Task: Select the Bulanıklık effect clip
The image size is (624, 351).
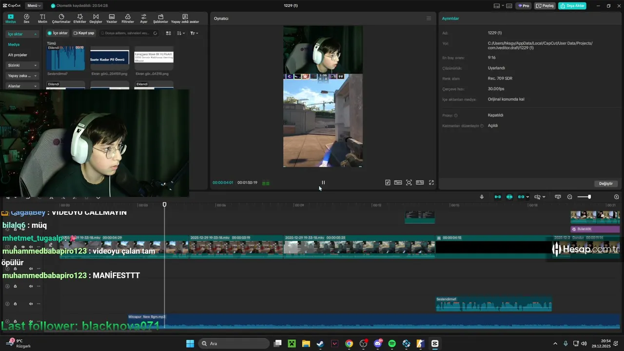Action: pyautogui.click(x=595, y=229)
